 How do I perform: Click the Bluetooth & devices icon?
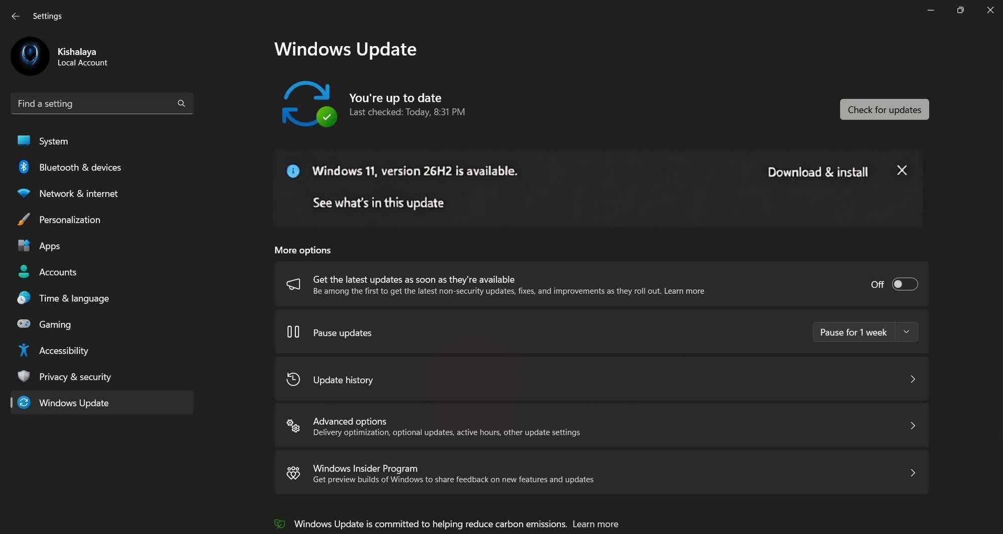point(24,167)
